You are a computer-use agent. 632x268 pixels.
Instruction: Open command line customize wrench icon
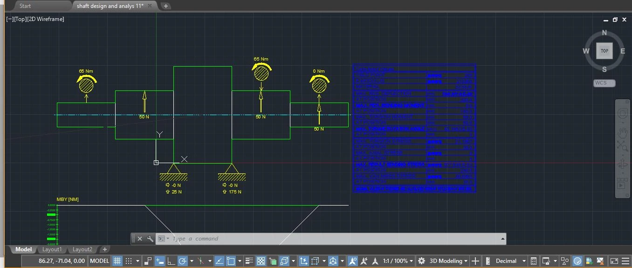(150, 239)
